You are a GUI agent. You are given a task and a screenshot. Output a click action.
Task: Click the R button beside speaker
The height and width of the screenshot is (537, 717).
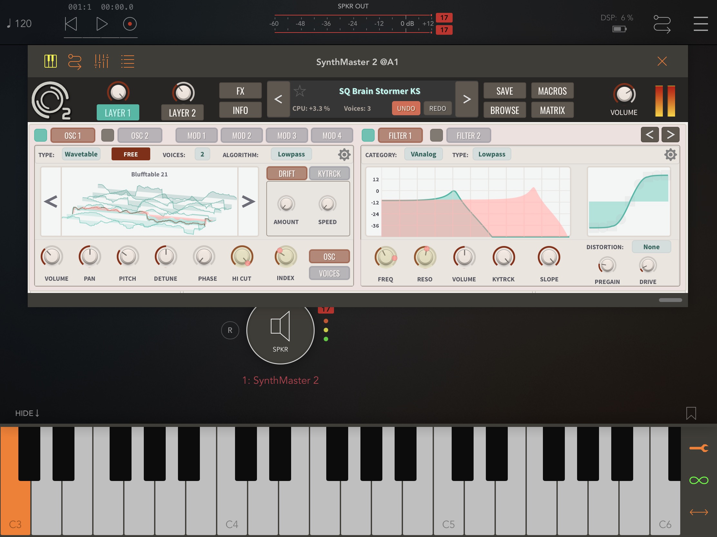(x=230, y=330)
